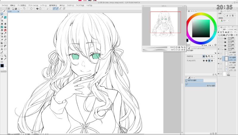Select the Zoom magnifier tool
The width and height of the screenshot is (238, 135).
(x=2, y=56)
